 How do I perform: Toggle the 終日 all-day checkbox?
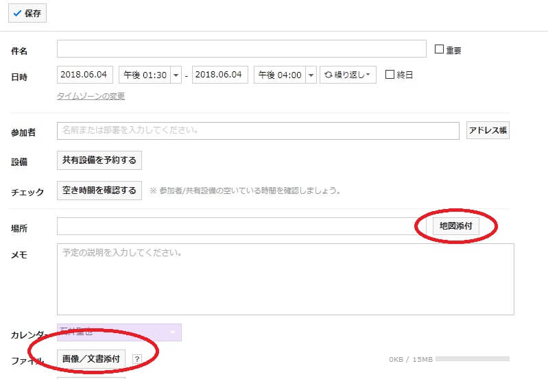coord(390,75)
